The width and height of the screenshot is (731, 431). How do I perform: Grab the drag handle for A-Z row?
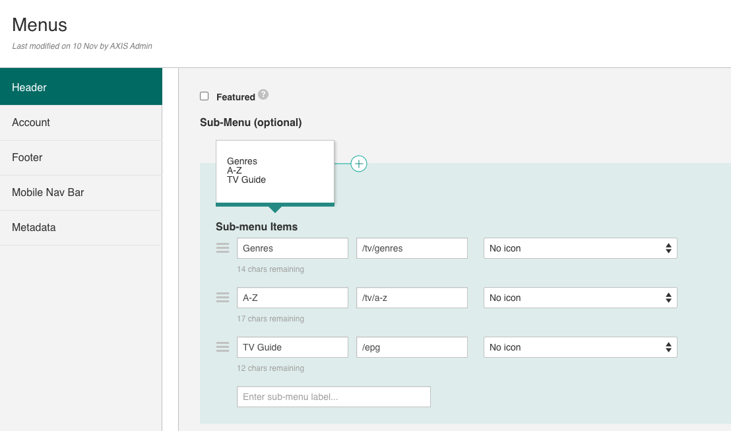(x=223, y=298)
